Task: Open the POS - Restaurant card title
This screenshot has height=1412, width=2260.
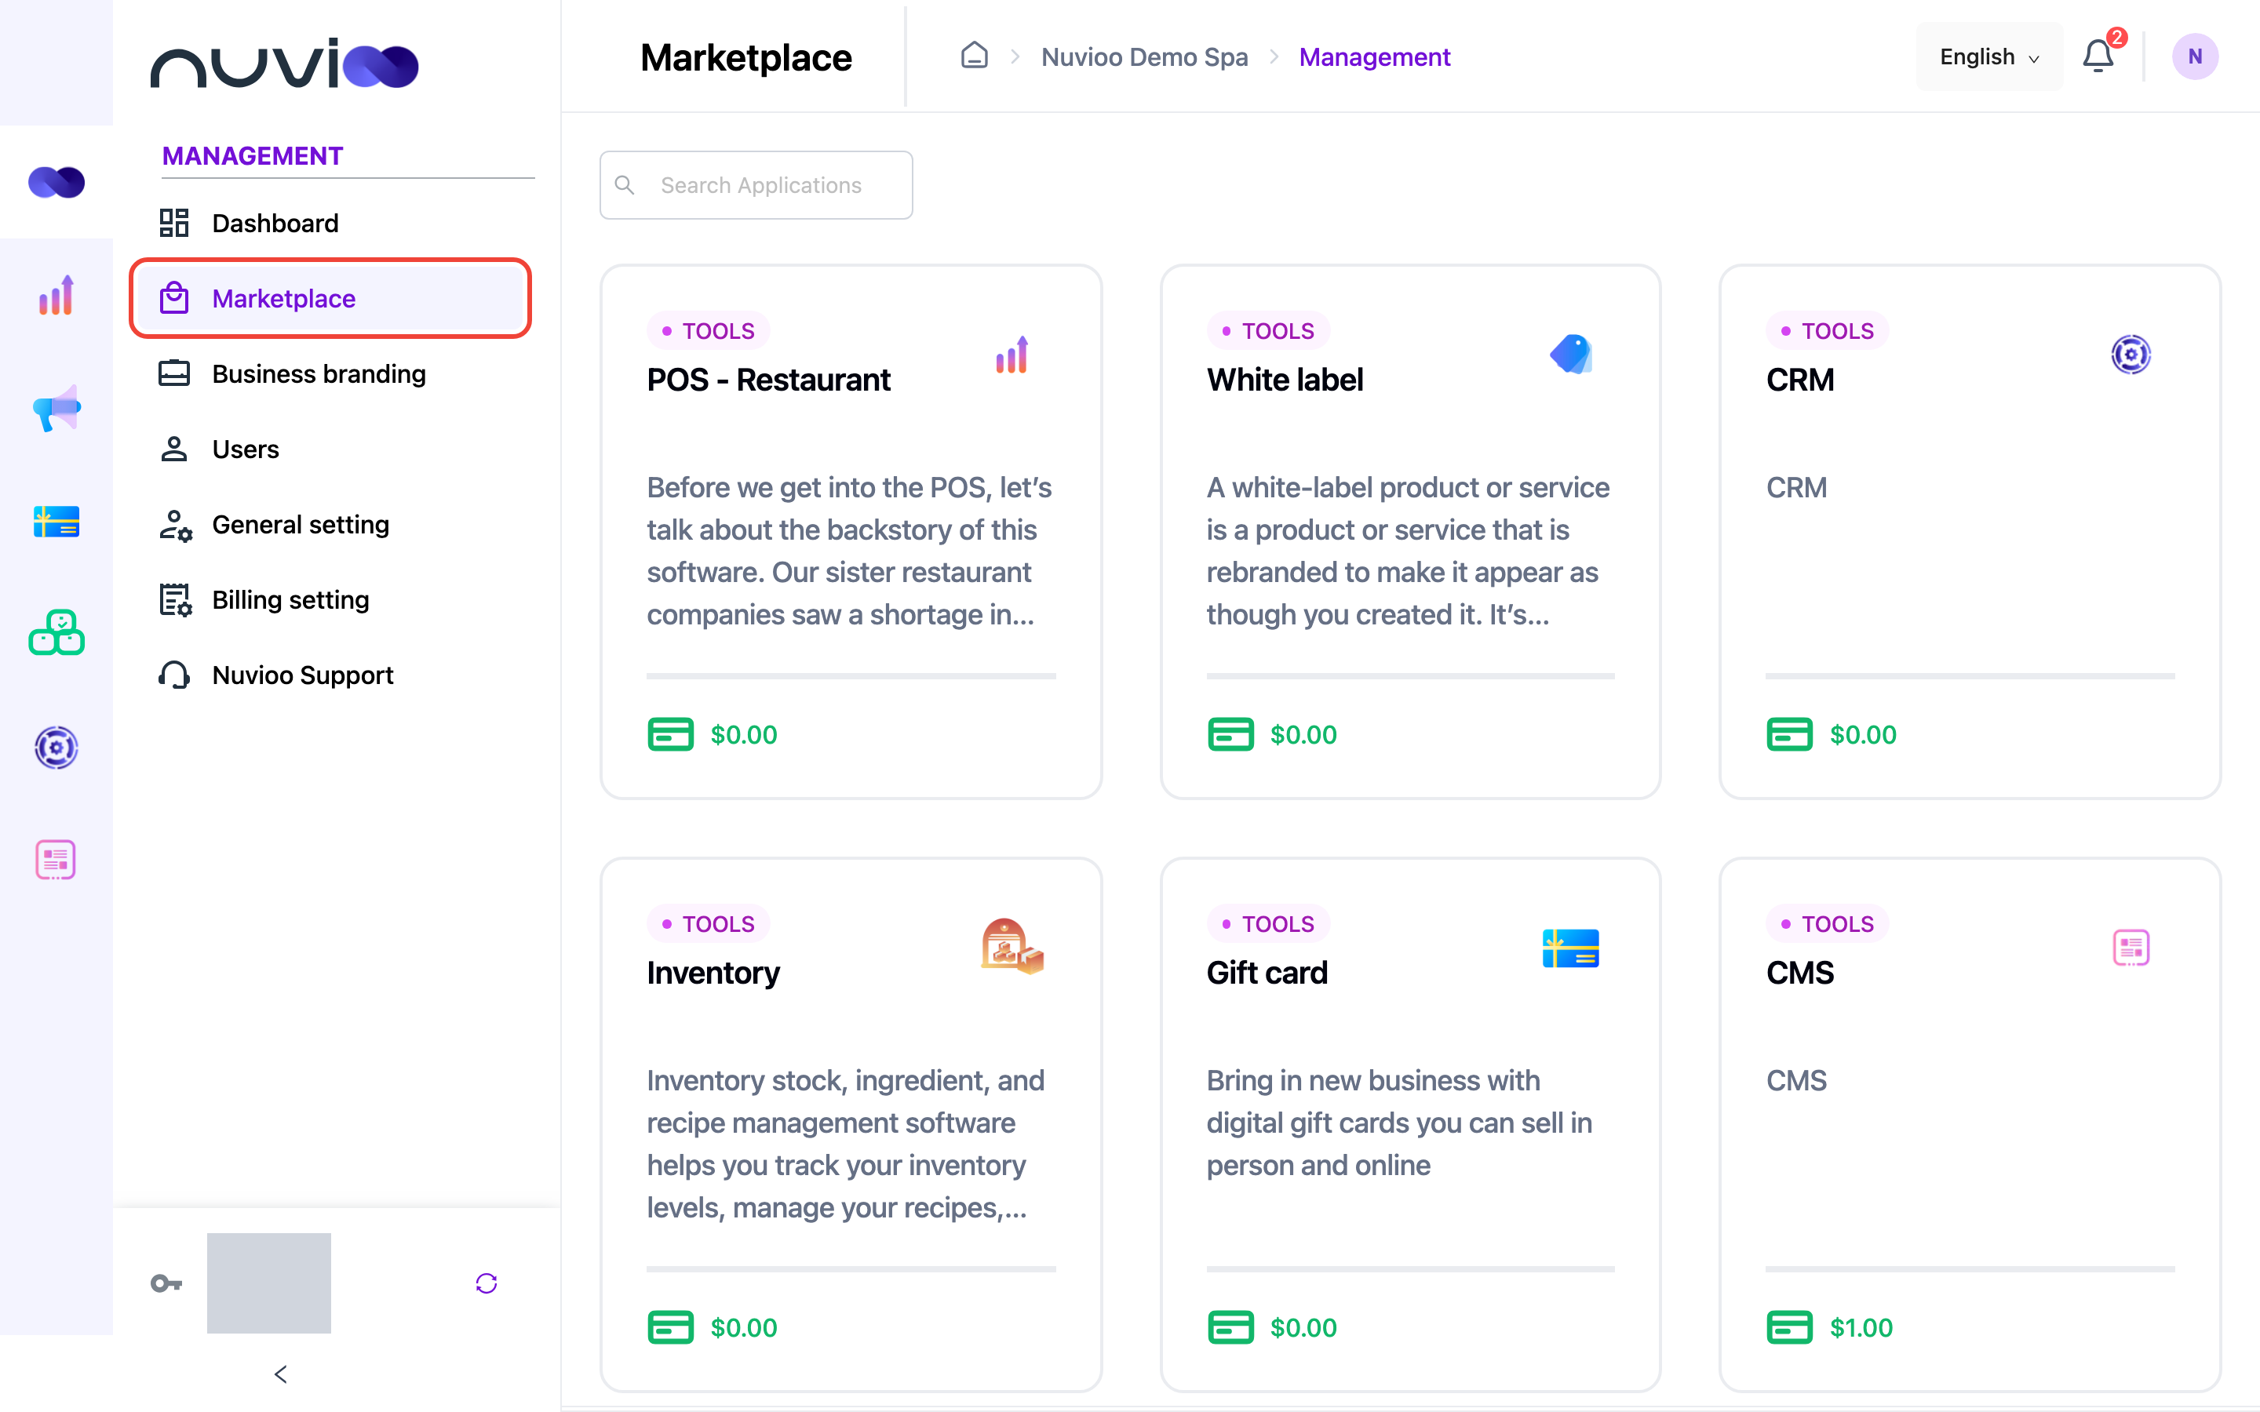Action: (x=767, y=380)
